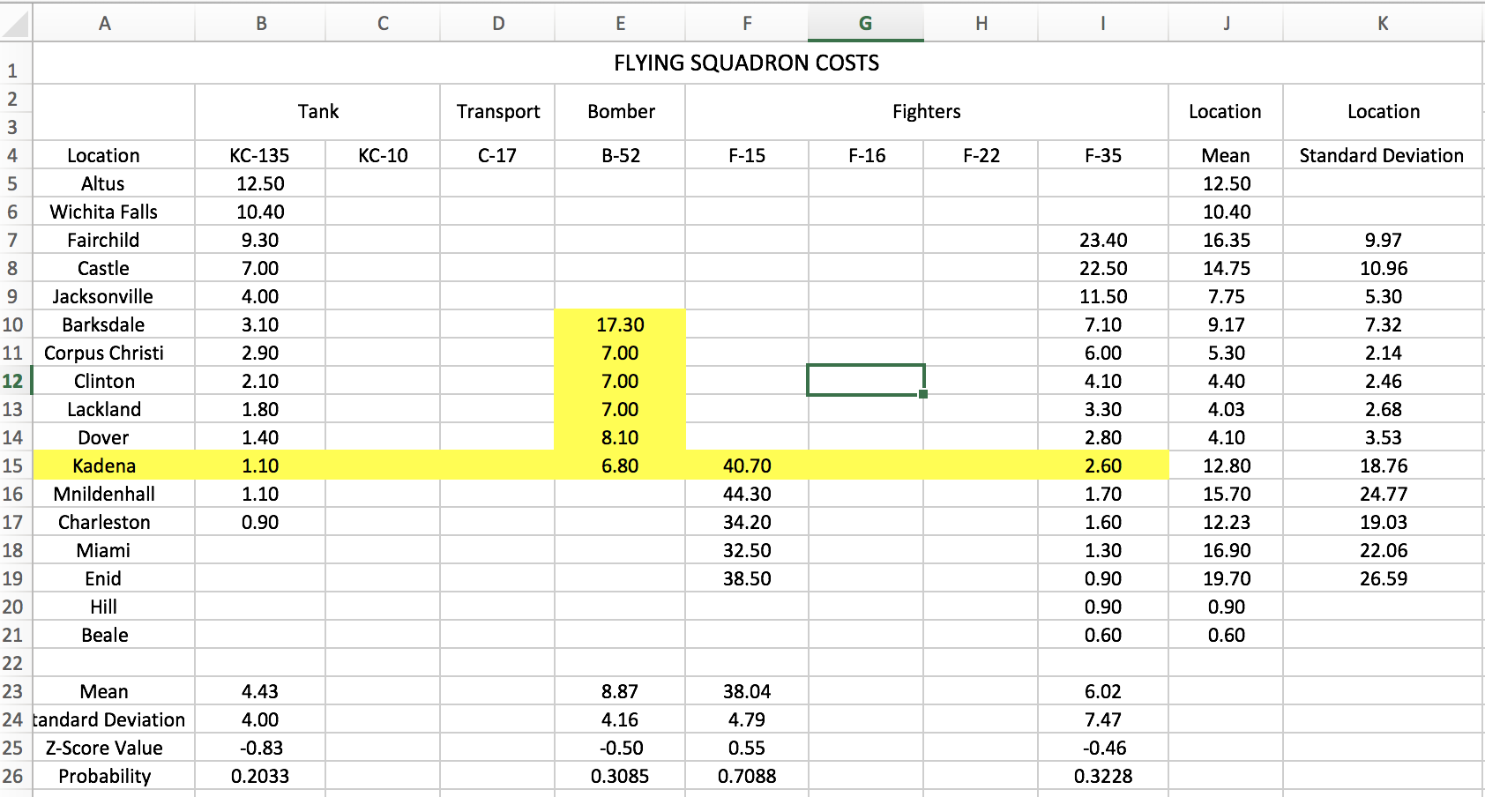Select the Altus location cell

pyautogui.click(x=114, y=183)
